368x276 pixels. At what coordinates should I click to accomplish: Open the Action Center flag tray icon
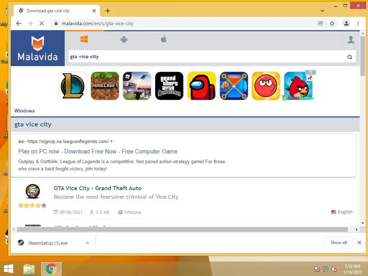click(317, 269)
